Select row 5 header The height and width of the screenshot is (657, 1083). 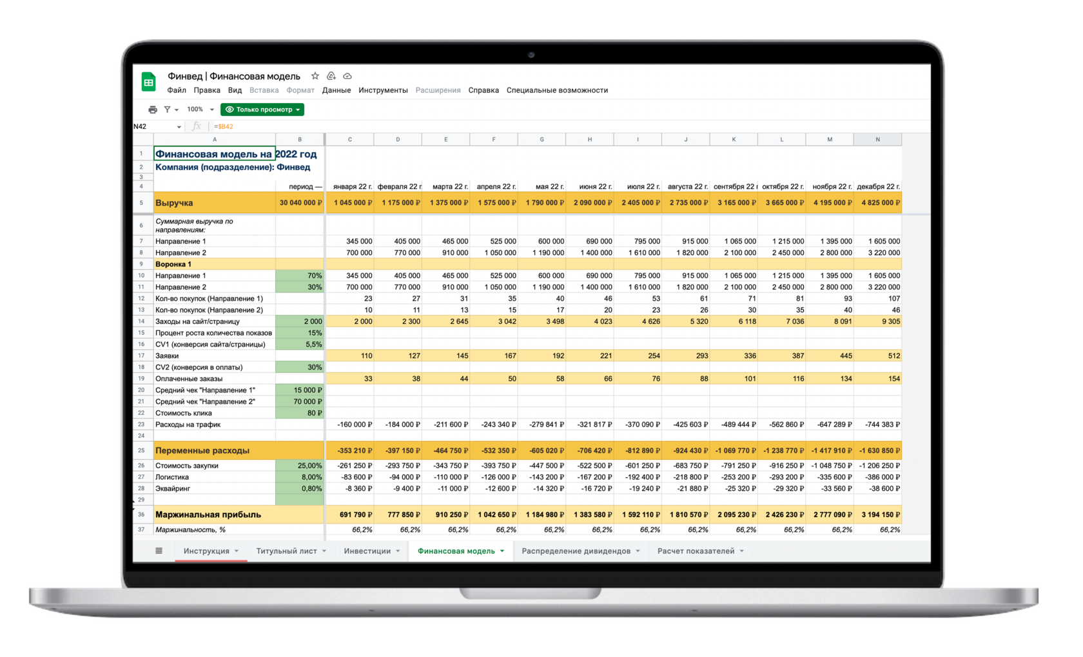click(x=142, y=203)
